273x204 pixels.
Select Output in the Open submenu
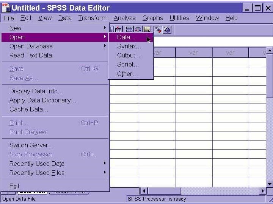click(131, 55)
